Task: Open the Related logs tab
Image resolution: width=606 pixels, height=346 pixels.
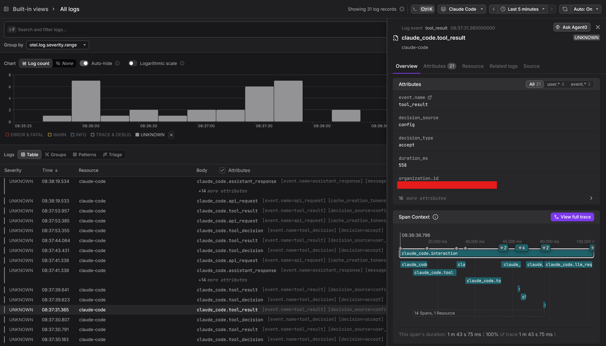Action: click(503, 66)
